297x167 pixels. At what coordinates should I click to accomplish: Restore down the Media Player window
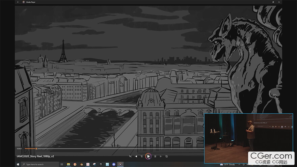click(273, 2)
